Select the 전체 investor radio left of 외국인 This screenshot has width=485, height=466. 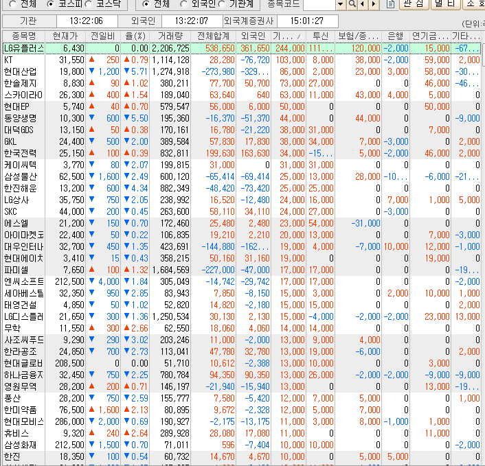point(146,4)
